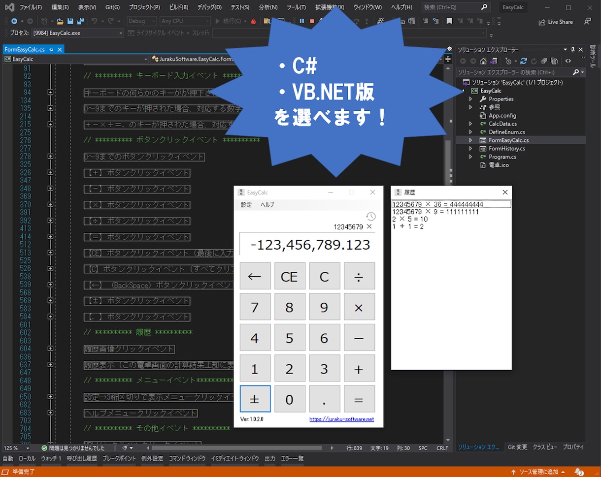Click the search magnifier in title bar

(484, 7)
